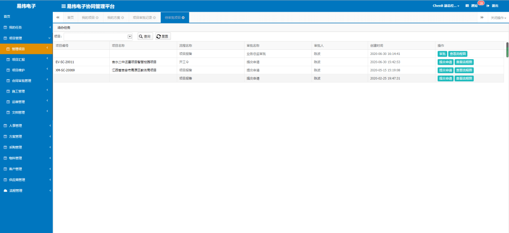The image size is (509, 233).
Task: Open the 关闭操作 dropdown menu
Action: coord(498,17)
